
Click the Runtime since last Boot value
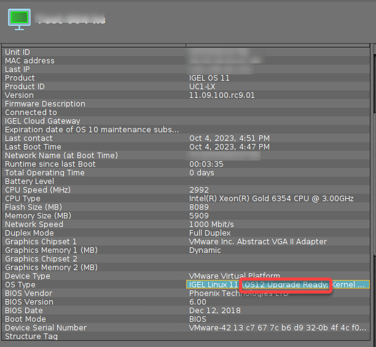[206, 164]
